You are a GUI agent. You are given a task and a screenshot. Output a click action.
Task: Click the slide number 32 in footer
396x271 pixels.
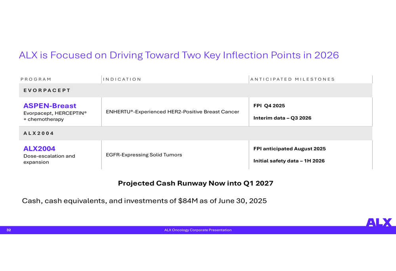[9, 230]
